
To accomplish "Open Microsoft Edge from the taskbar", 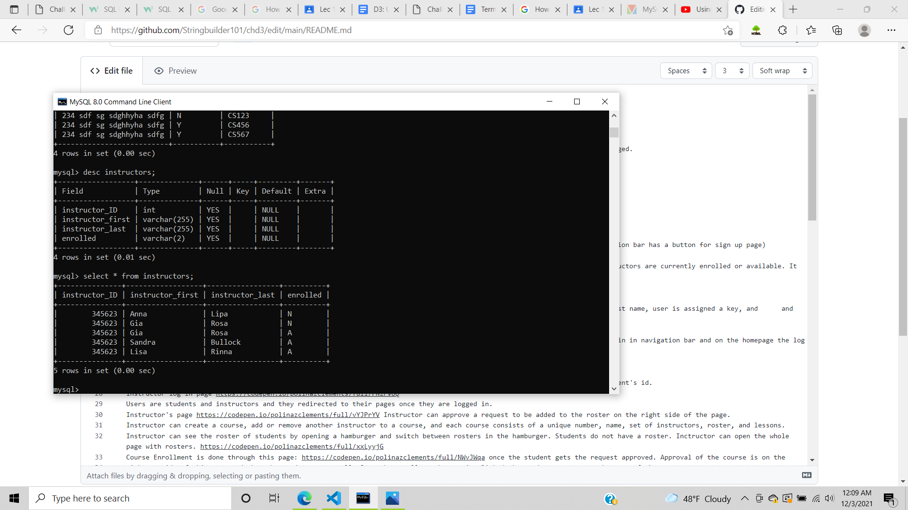I will tap(305, 498).
